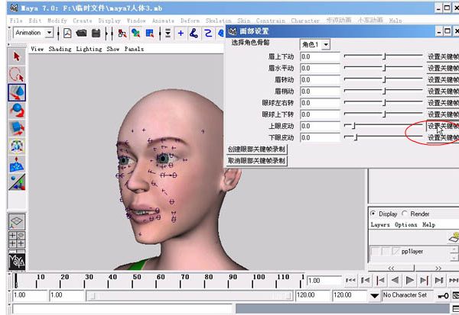Step forward to next key
This screenshot has width=459, height=315.
pos(424,280)
